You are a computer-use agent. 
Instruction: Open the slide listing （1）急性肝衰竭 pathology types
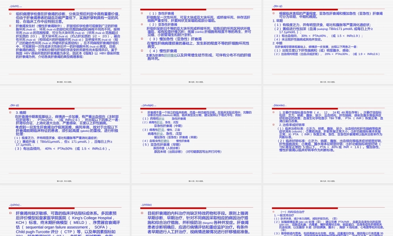196,42
